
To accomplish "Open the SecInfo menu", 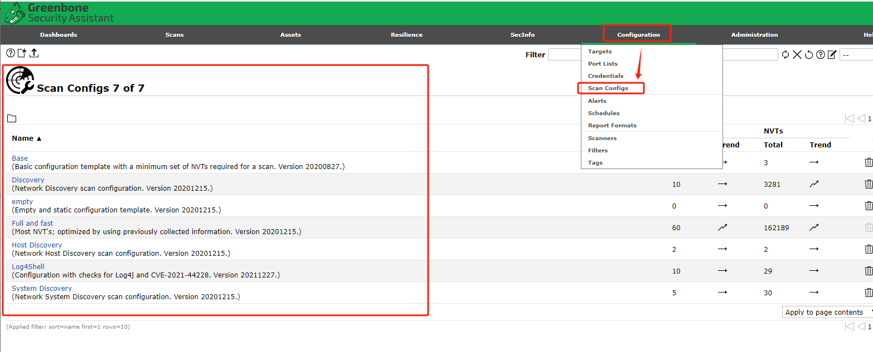I will pos(522,34).
